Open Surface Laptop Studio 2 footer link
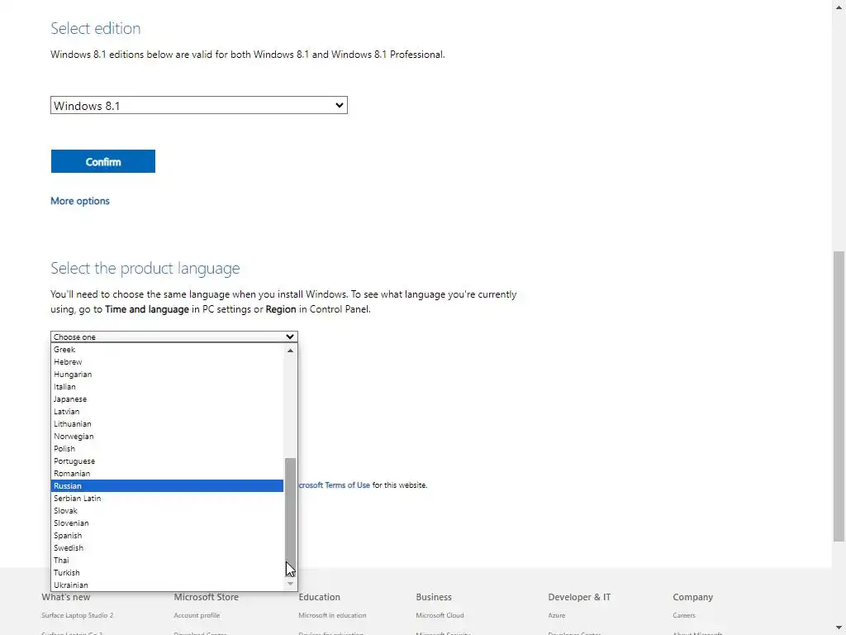This screenshot has height=635, width=846. tap(77, 615)
